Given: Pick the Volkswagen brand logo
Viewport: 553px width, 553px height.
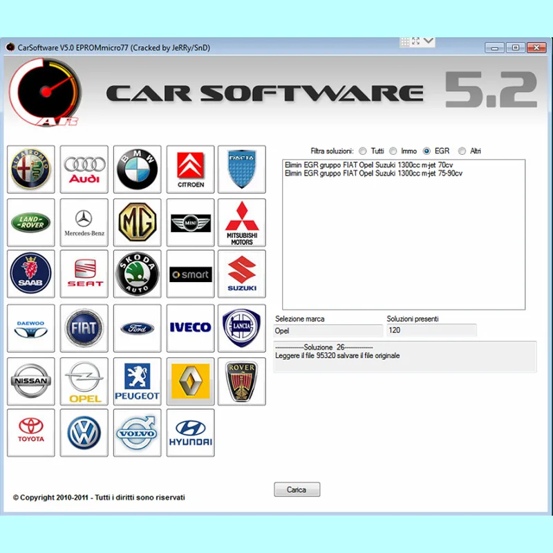Looking at the screenshot, I should pos(84,433).
